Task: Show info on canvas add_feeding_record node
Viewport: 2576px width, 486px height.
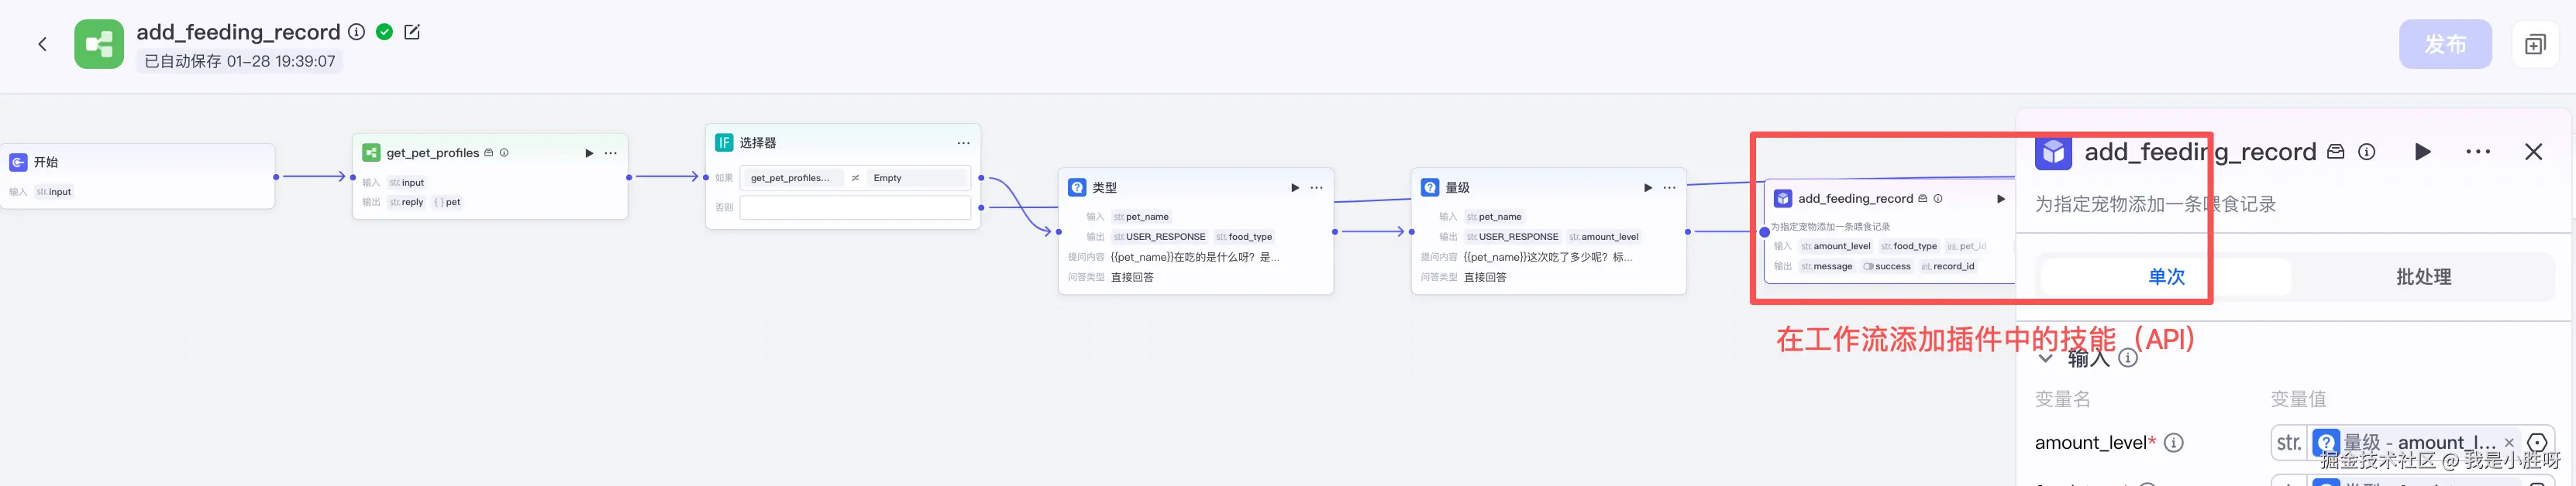Action: 1938,199
